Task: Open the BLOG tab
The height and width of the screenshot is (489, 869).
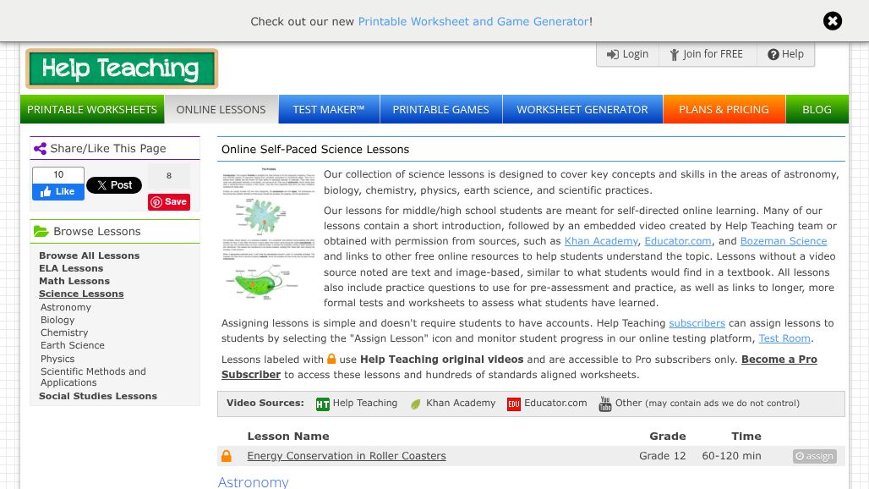Action: pyautogui.click(x=817, y=109)
